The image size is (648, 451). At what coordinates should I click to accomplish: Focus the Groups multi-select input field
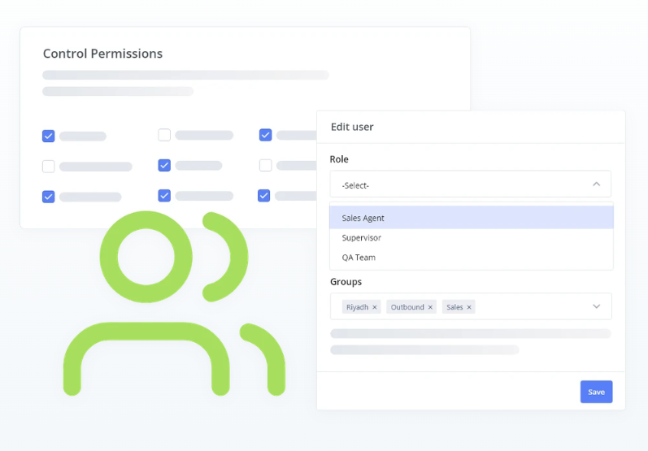(471, 306)
